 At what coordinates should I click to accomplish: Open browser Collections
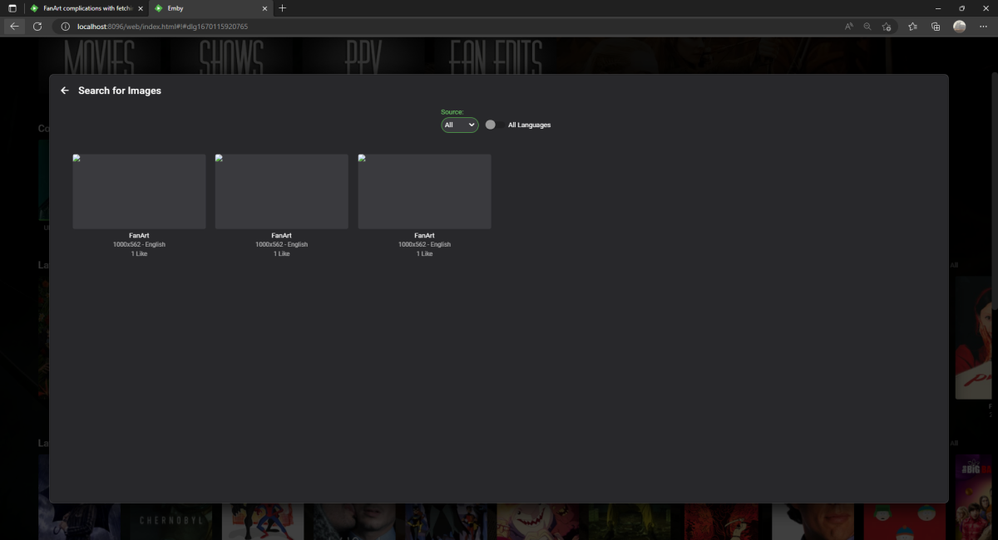[936, 27]
